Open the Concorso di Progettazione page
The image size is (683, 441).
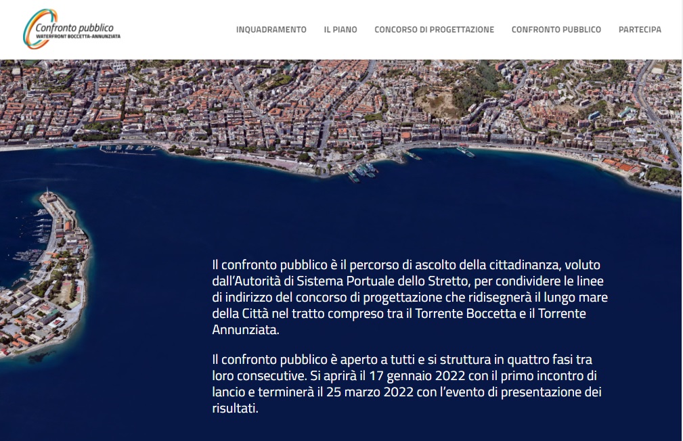click(x=434, y=30)
